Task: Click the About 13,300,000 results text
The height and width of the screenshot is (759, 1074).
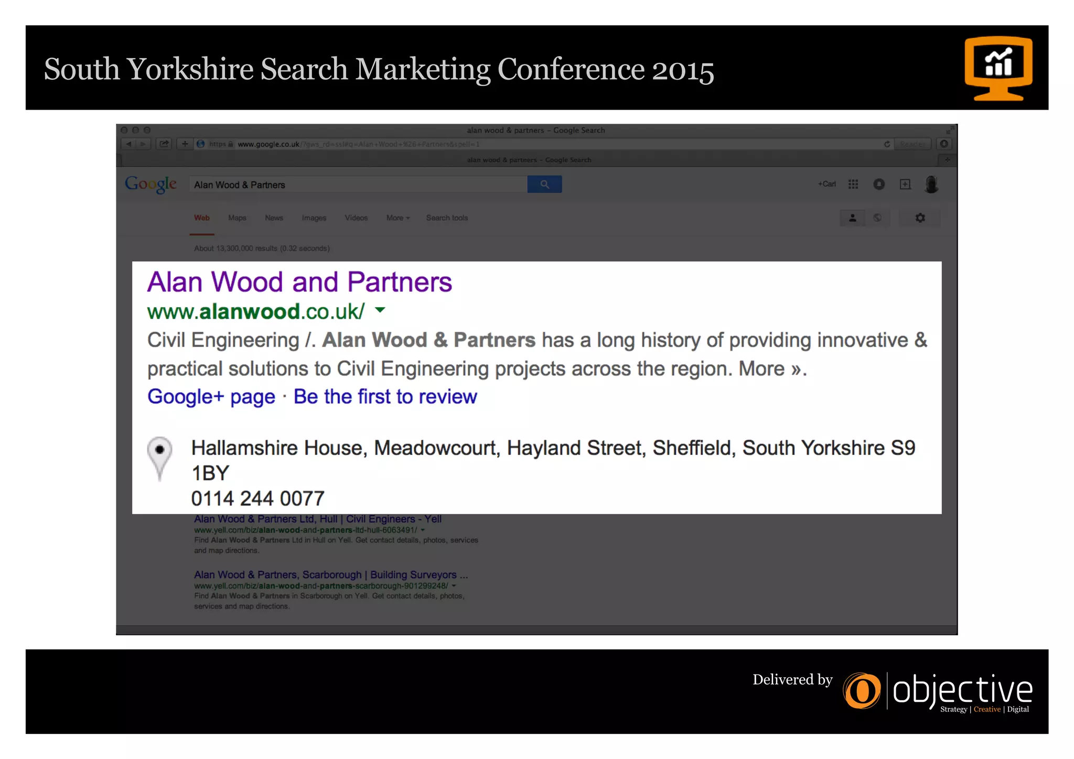Action: pyautogui.click(x=262, y=248)
